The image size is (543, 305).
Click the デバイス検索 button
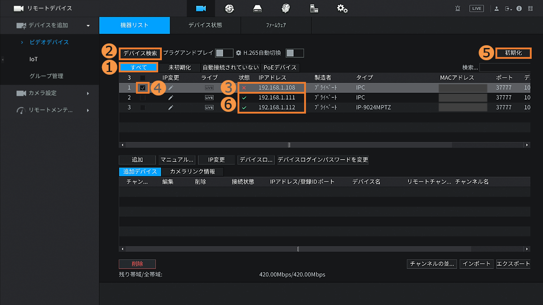141,53
